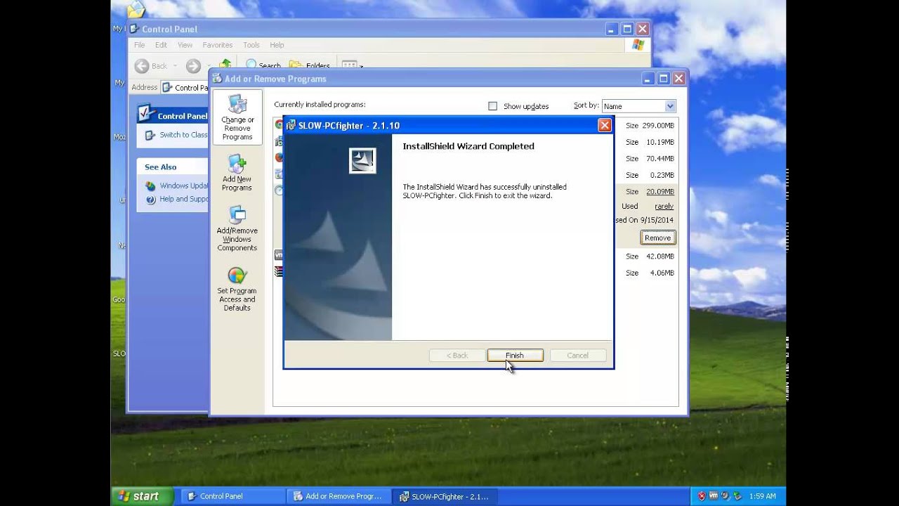The width and height of the screenshot is (899, 506).
Task: Open Add New Programs
Action: click(237, 174)
